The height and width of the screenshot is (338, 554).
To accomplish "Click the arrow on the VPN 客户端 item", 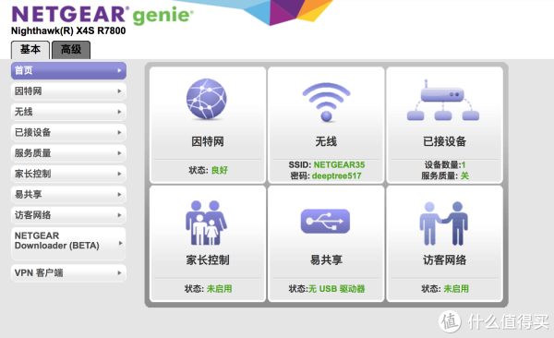I will point(119,273).
